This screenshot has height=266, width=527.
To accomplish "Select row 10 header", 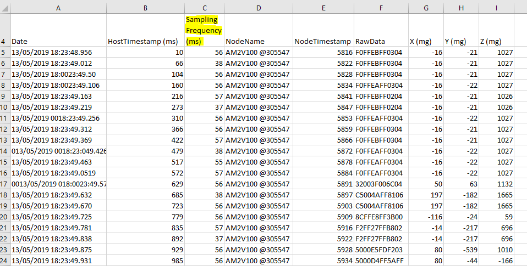I will pos(5,107).
